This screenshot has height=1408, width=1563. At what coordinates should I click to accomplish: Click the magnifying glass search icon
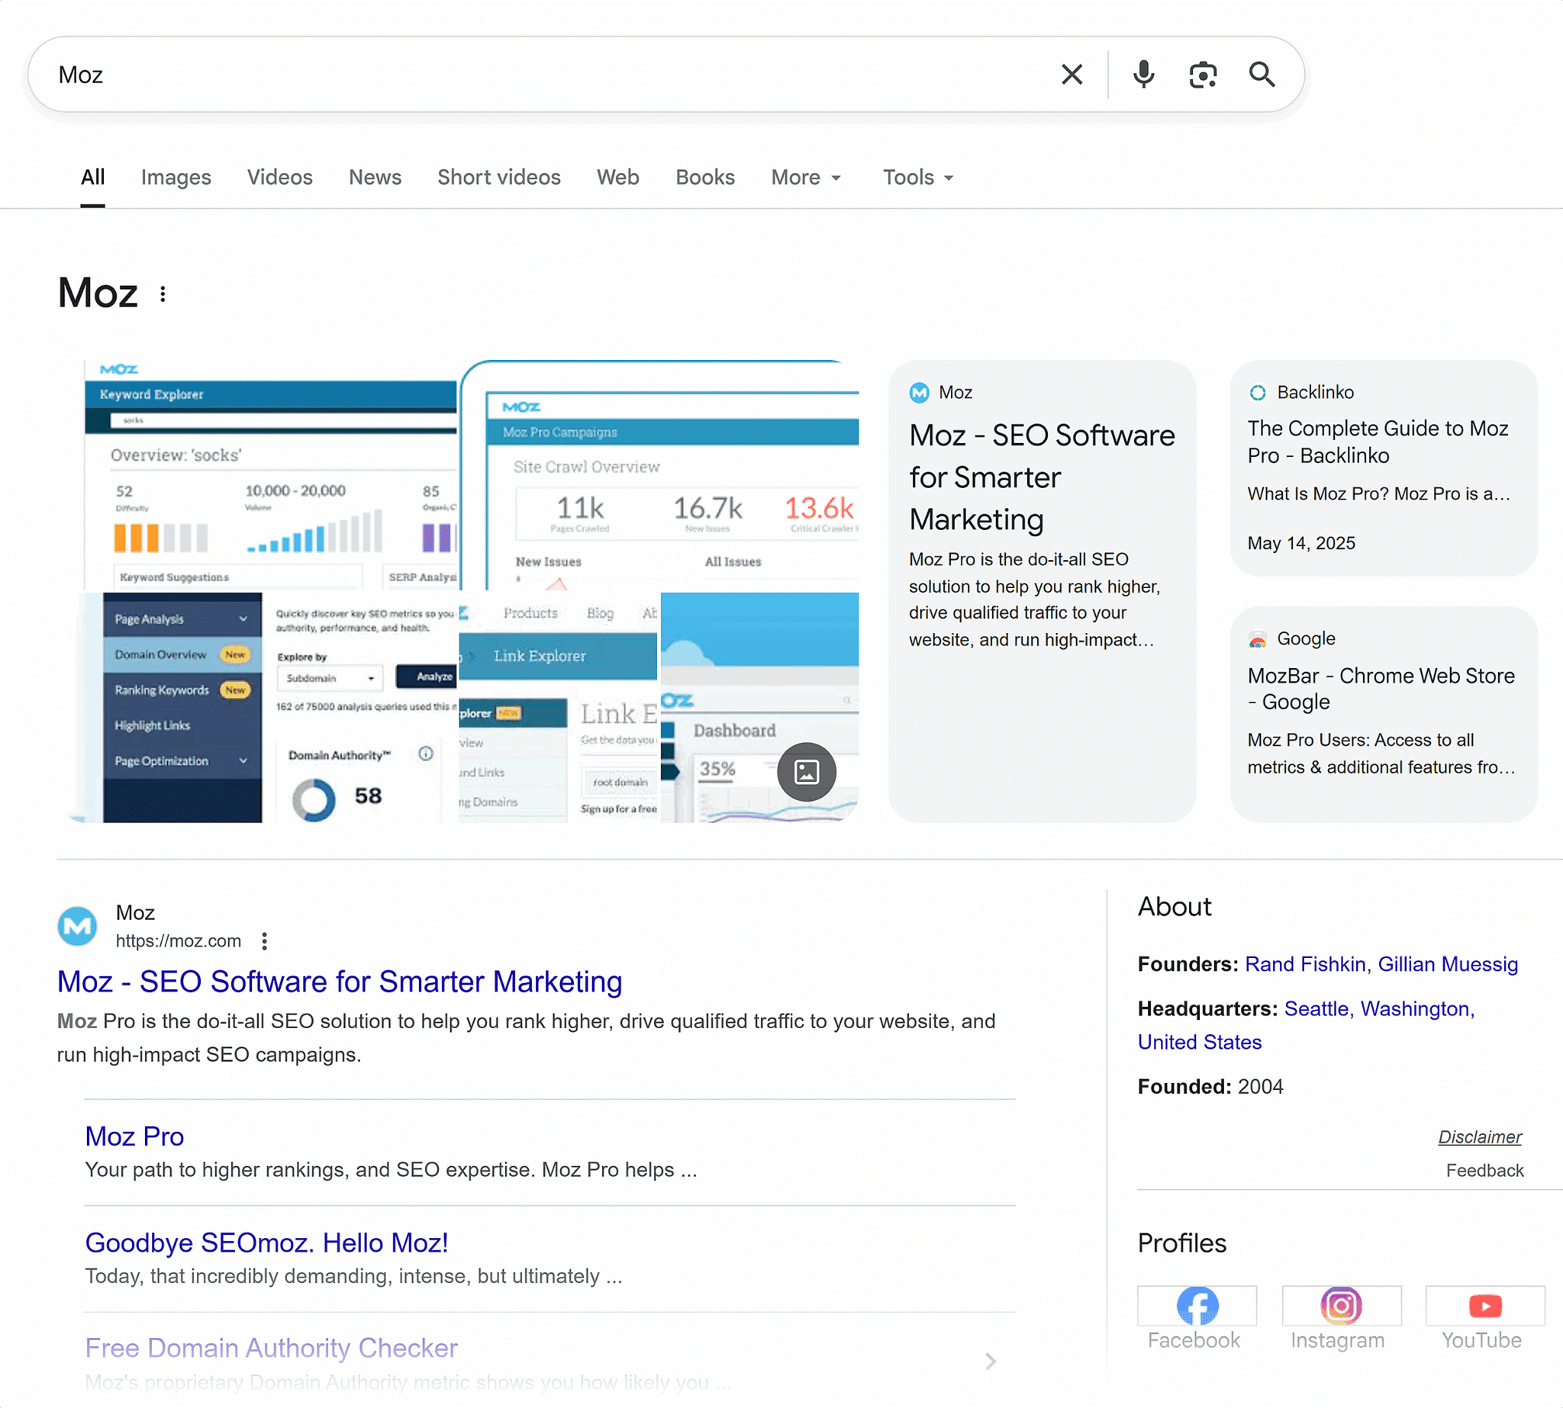(x=1262, y=74)
